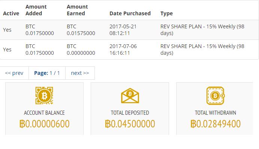The width and height of the screenshot is (259, 149).
Task: Click the Type column header
Action: [166, 13]
